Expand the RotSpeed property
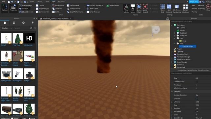The width and height of the screenshot is (211, 119). [172, 111]
